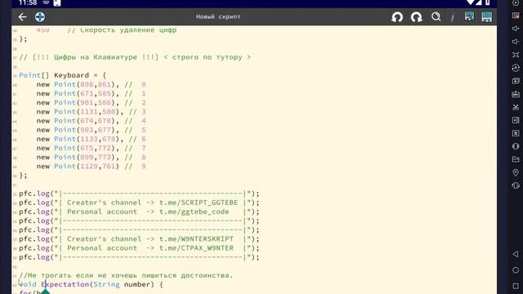Click the comment 'Цифры на Клавиатуре' line
This screenshot has width=523, height=294.
click(135, 57)
